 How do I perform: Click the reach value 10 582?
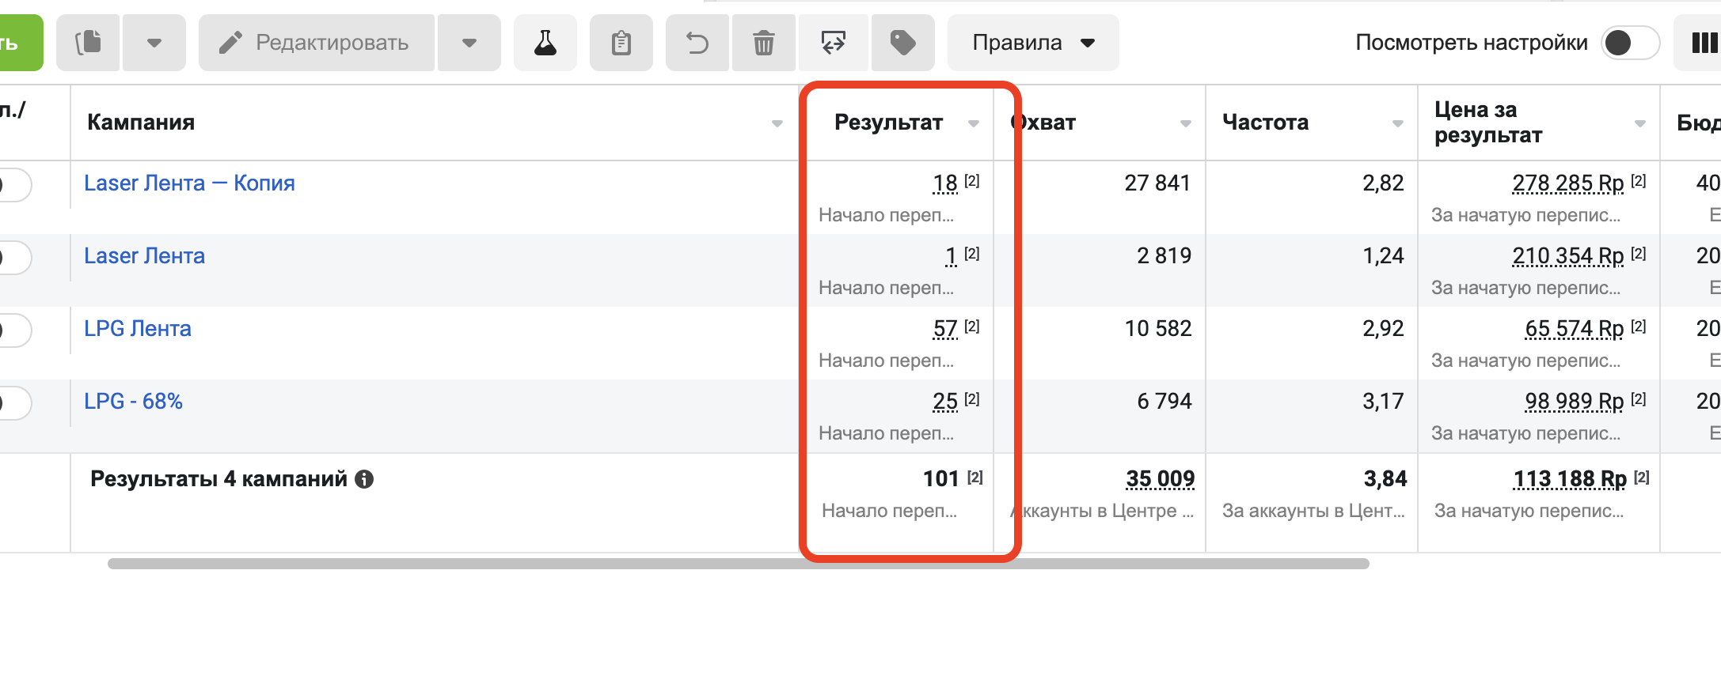pos(1157,329)
